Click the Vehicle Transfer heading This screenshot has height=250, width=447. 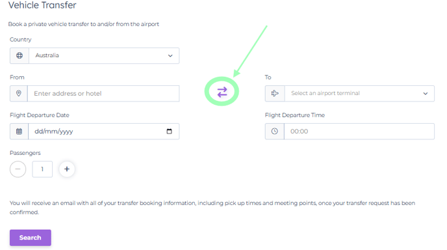click(x=42, y=5)
